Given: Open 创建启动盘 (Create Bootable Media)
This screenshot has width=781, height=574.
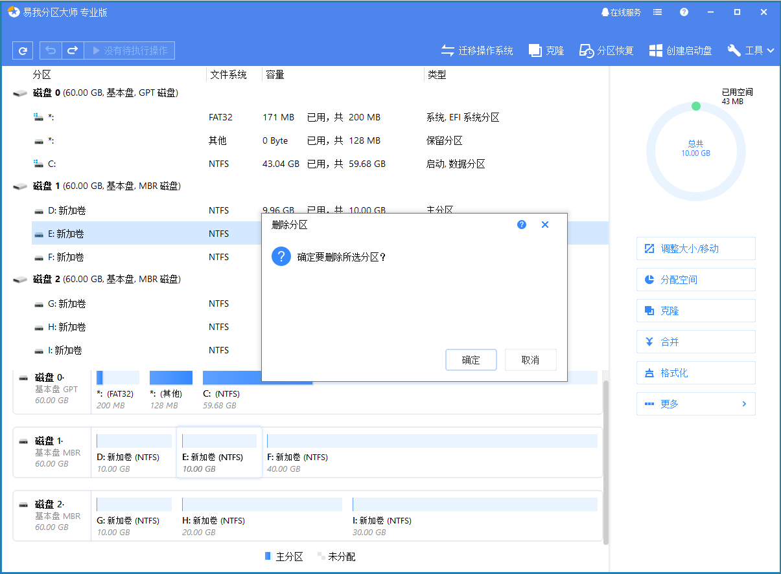Looking at the screenshot, I should pos(680,50).
